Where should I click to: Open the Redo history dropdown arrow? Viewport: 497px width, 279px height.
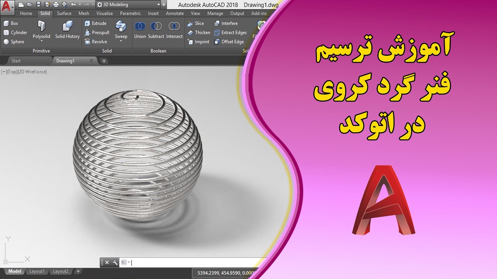click(x=93, y=5)
